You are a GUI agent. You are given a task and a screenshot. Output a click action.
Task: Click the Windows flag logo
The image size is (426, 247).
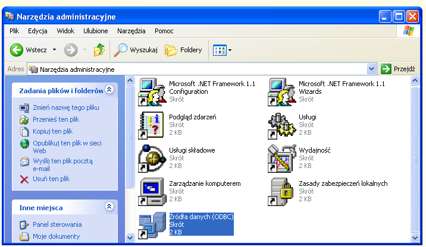(408, 31)
